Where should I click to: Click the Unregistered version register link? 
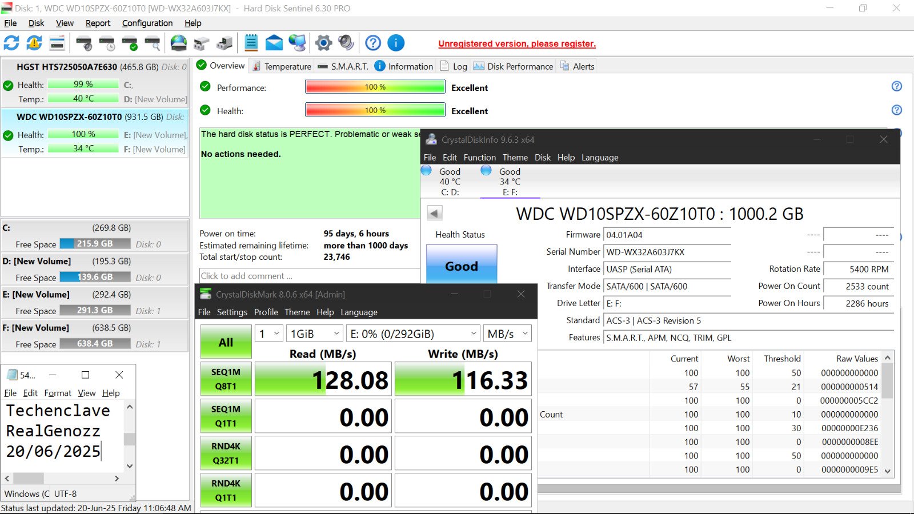(517, 44)
